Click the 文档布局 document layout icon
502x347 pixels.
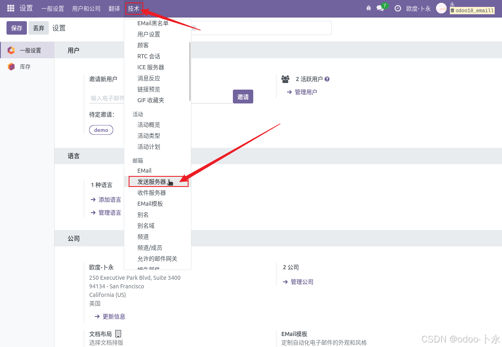(x=118, y=333)
